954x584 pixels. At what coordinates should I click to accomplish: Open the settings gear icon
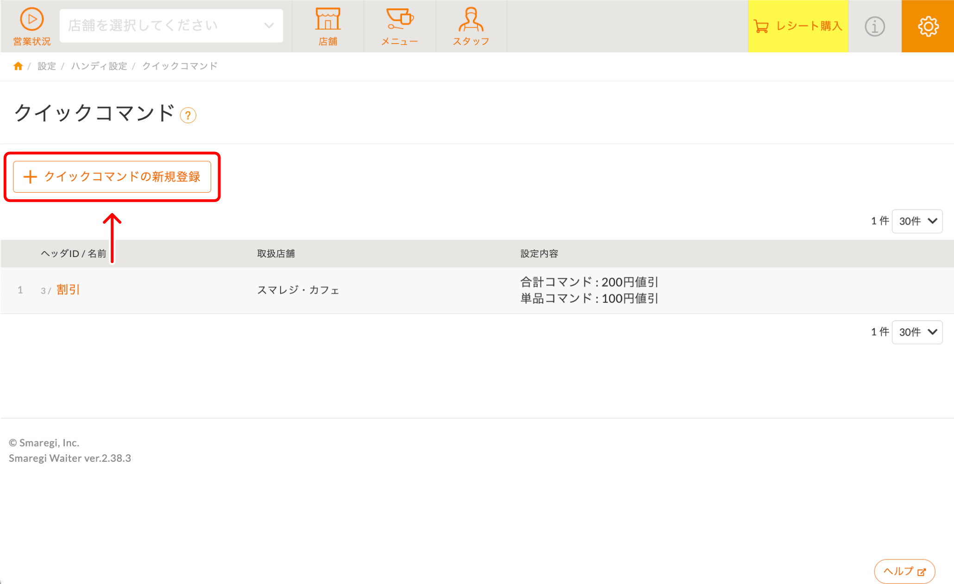[928, 26]
